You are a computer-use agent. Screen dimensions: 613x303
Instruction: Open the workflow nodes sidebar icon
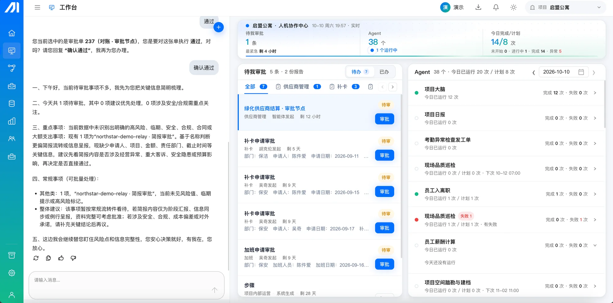[x=12, y=68]
